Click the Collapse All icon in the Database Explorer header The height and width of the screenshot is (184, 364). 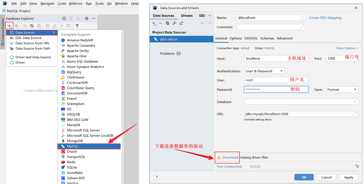point(78,18)
